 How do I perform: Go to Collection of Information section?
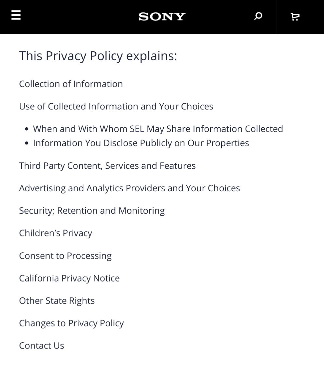coord(71,84)
